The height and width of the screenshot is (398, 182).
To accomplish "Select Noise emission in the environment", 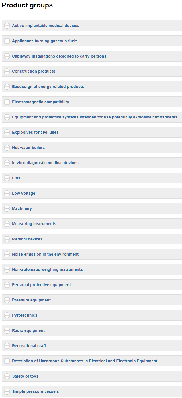I will pyautogui.click(x=45, y=254).
